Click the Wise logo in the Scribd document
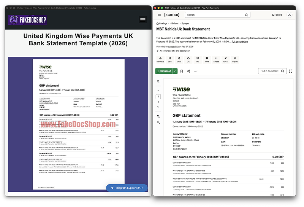This screenshot has width=304, height=207. [181, 89]
